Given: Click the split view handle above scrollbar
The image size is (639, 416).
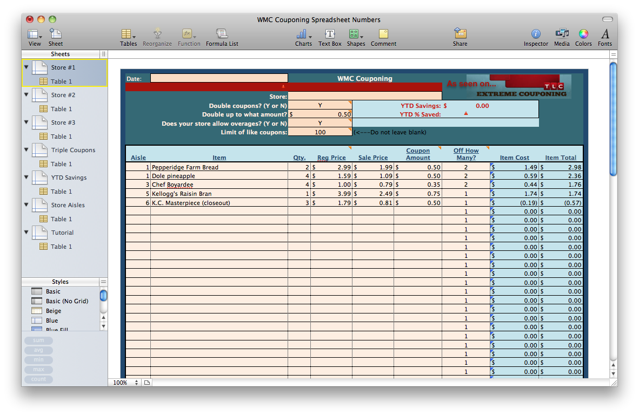Looking at the screenshot, I should tap(613, 54).
